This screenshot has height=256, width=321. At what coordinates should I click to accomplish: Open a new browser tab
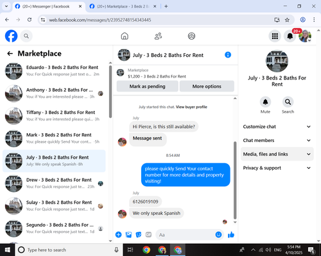tap(166, 6)
